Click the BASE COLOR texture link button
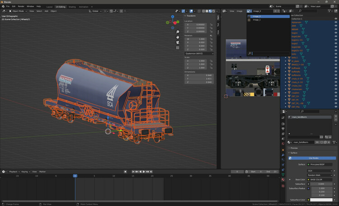339x206 pixels. point(320,180)
